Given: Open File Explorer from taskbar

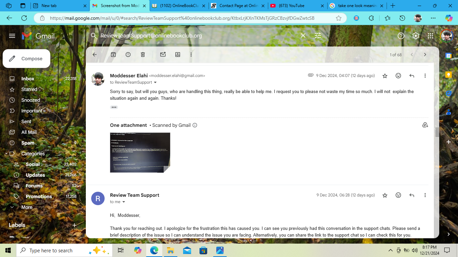Looking at the screenshot, I should click(170, 250).
